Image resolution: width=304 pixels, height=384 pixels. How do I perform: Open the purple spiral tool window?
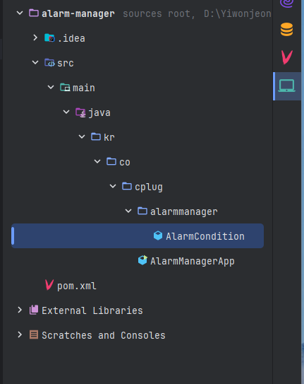[286, 4]
